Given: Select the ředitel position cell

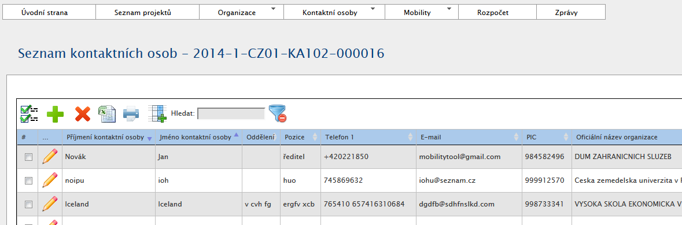Looking at the screenshot, I should pyautogui.click(x=301, y=157).
